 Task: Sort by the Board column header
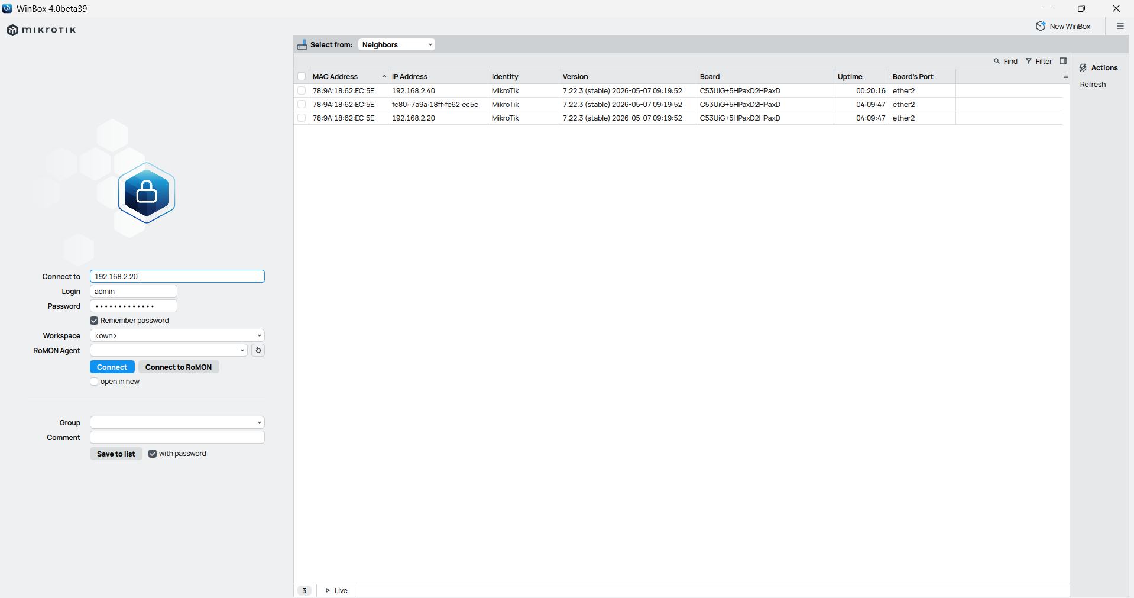coord(765,76)
